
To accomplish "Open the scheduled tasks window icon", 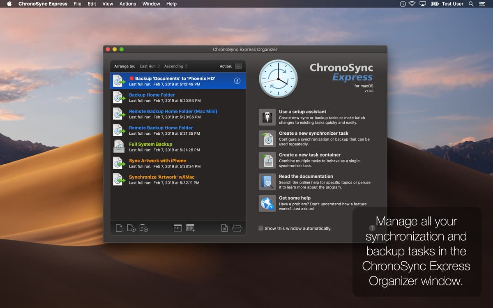I will [x=177, y=228].
